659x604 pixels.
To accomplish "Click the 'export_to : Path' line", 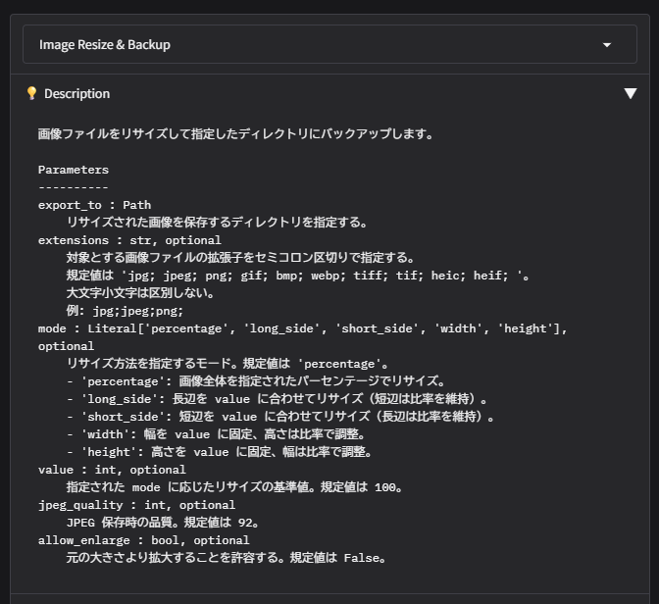I will pyautogui.click(x=94, y=205).
